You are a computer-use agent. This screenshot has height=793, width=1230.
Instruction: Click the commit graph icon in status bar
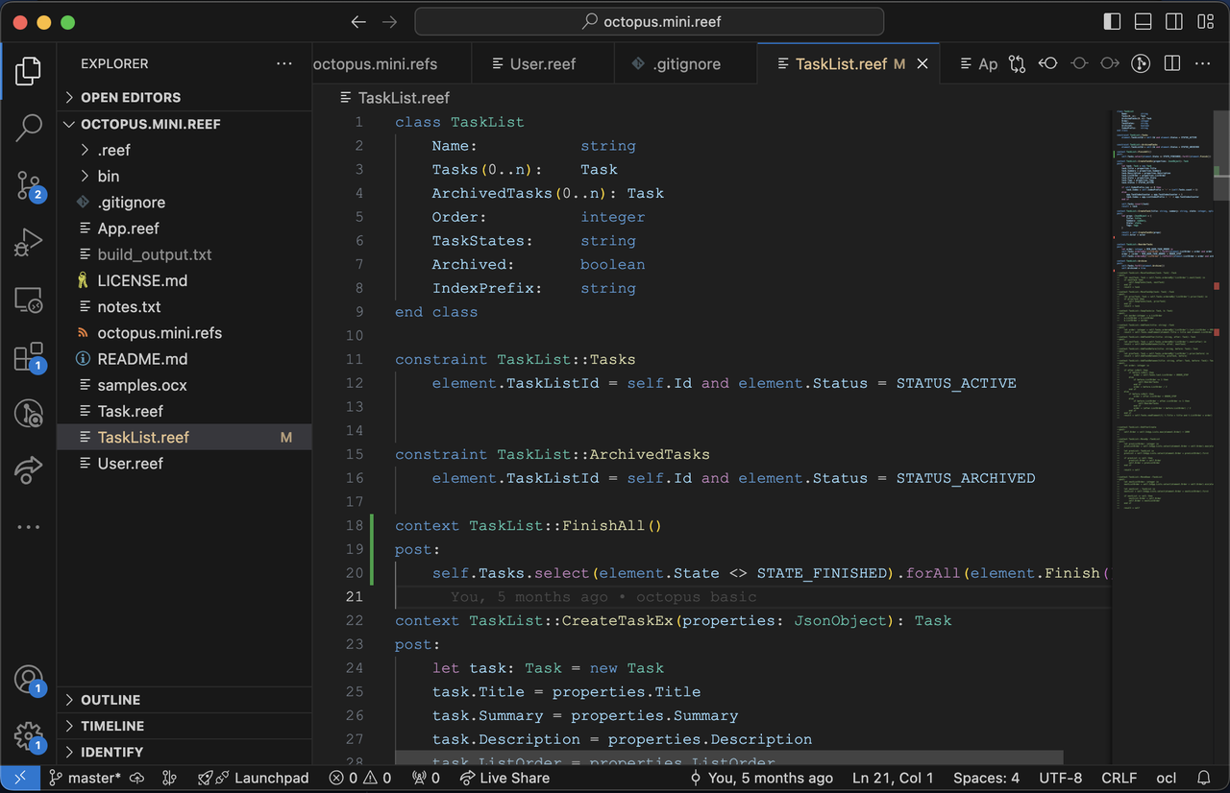170,778
